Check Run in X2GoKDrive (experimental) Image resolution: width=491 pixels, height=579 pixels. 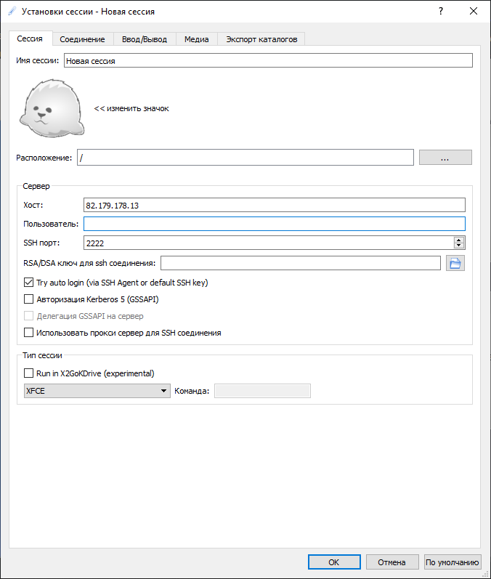coord(29,373)
